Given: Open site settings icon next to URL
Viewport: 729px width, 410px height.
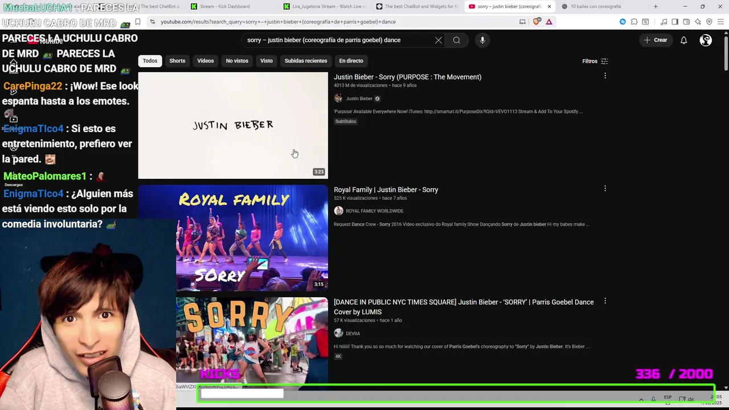Looking at the screenshot, I should [x=153, y=22].
